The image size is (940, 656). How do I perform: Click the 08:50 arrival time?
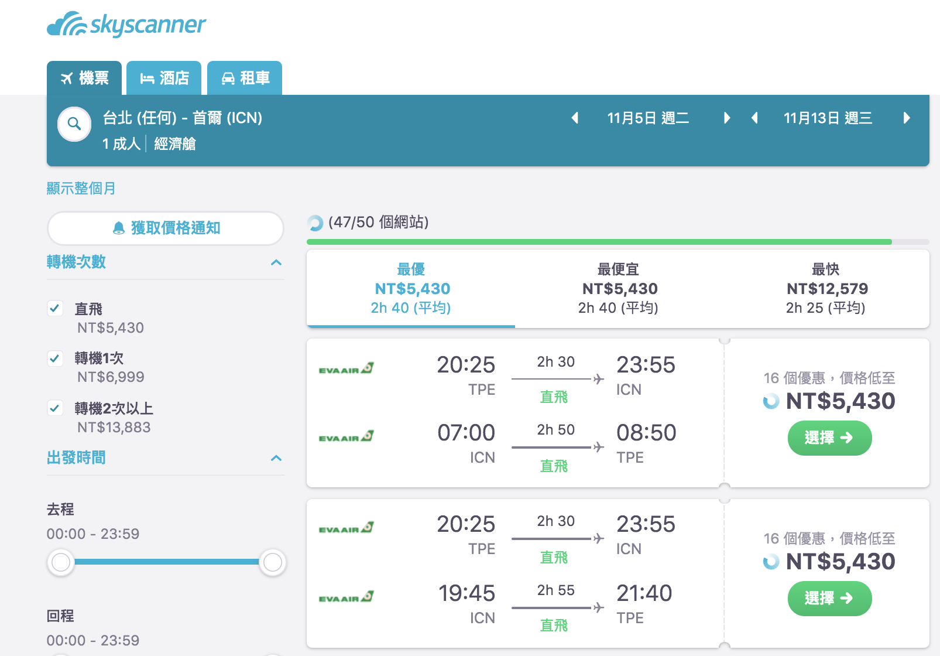pos(646,433)
